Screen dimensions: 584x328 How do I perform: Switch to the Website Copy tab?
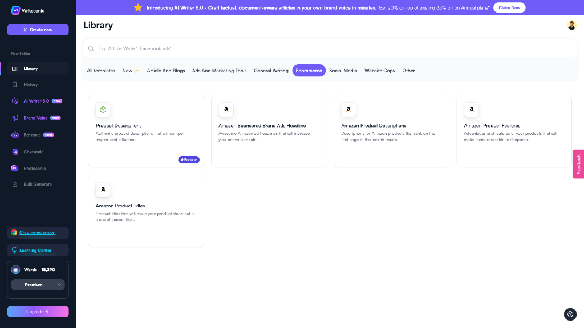[379, 71]
